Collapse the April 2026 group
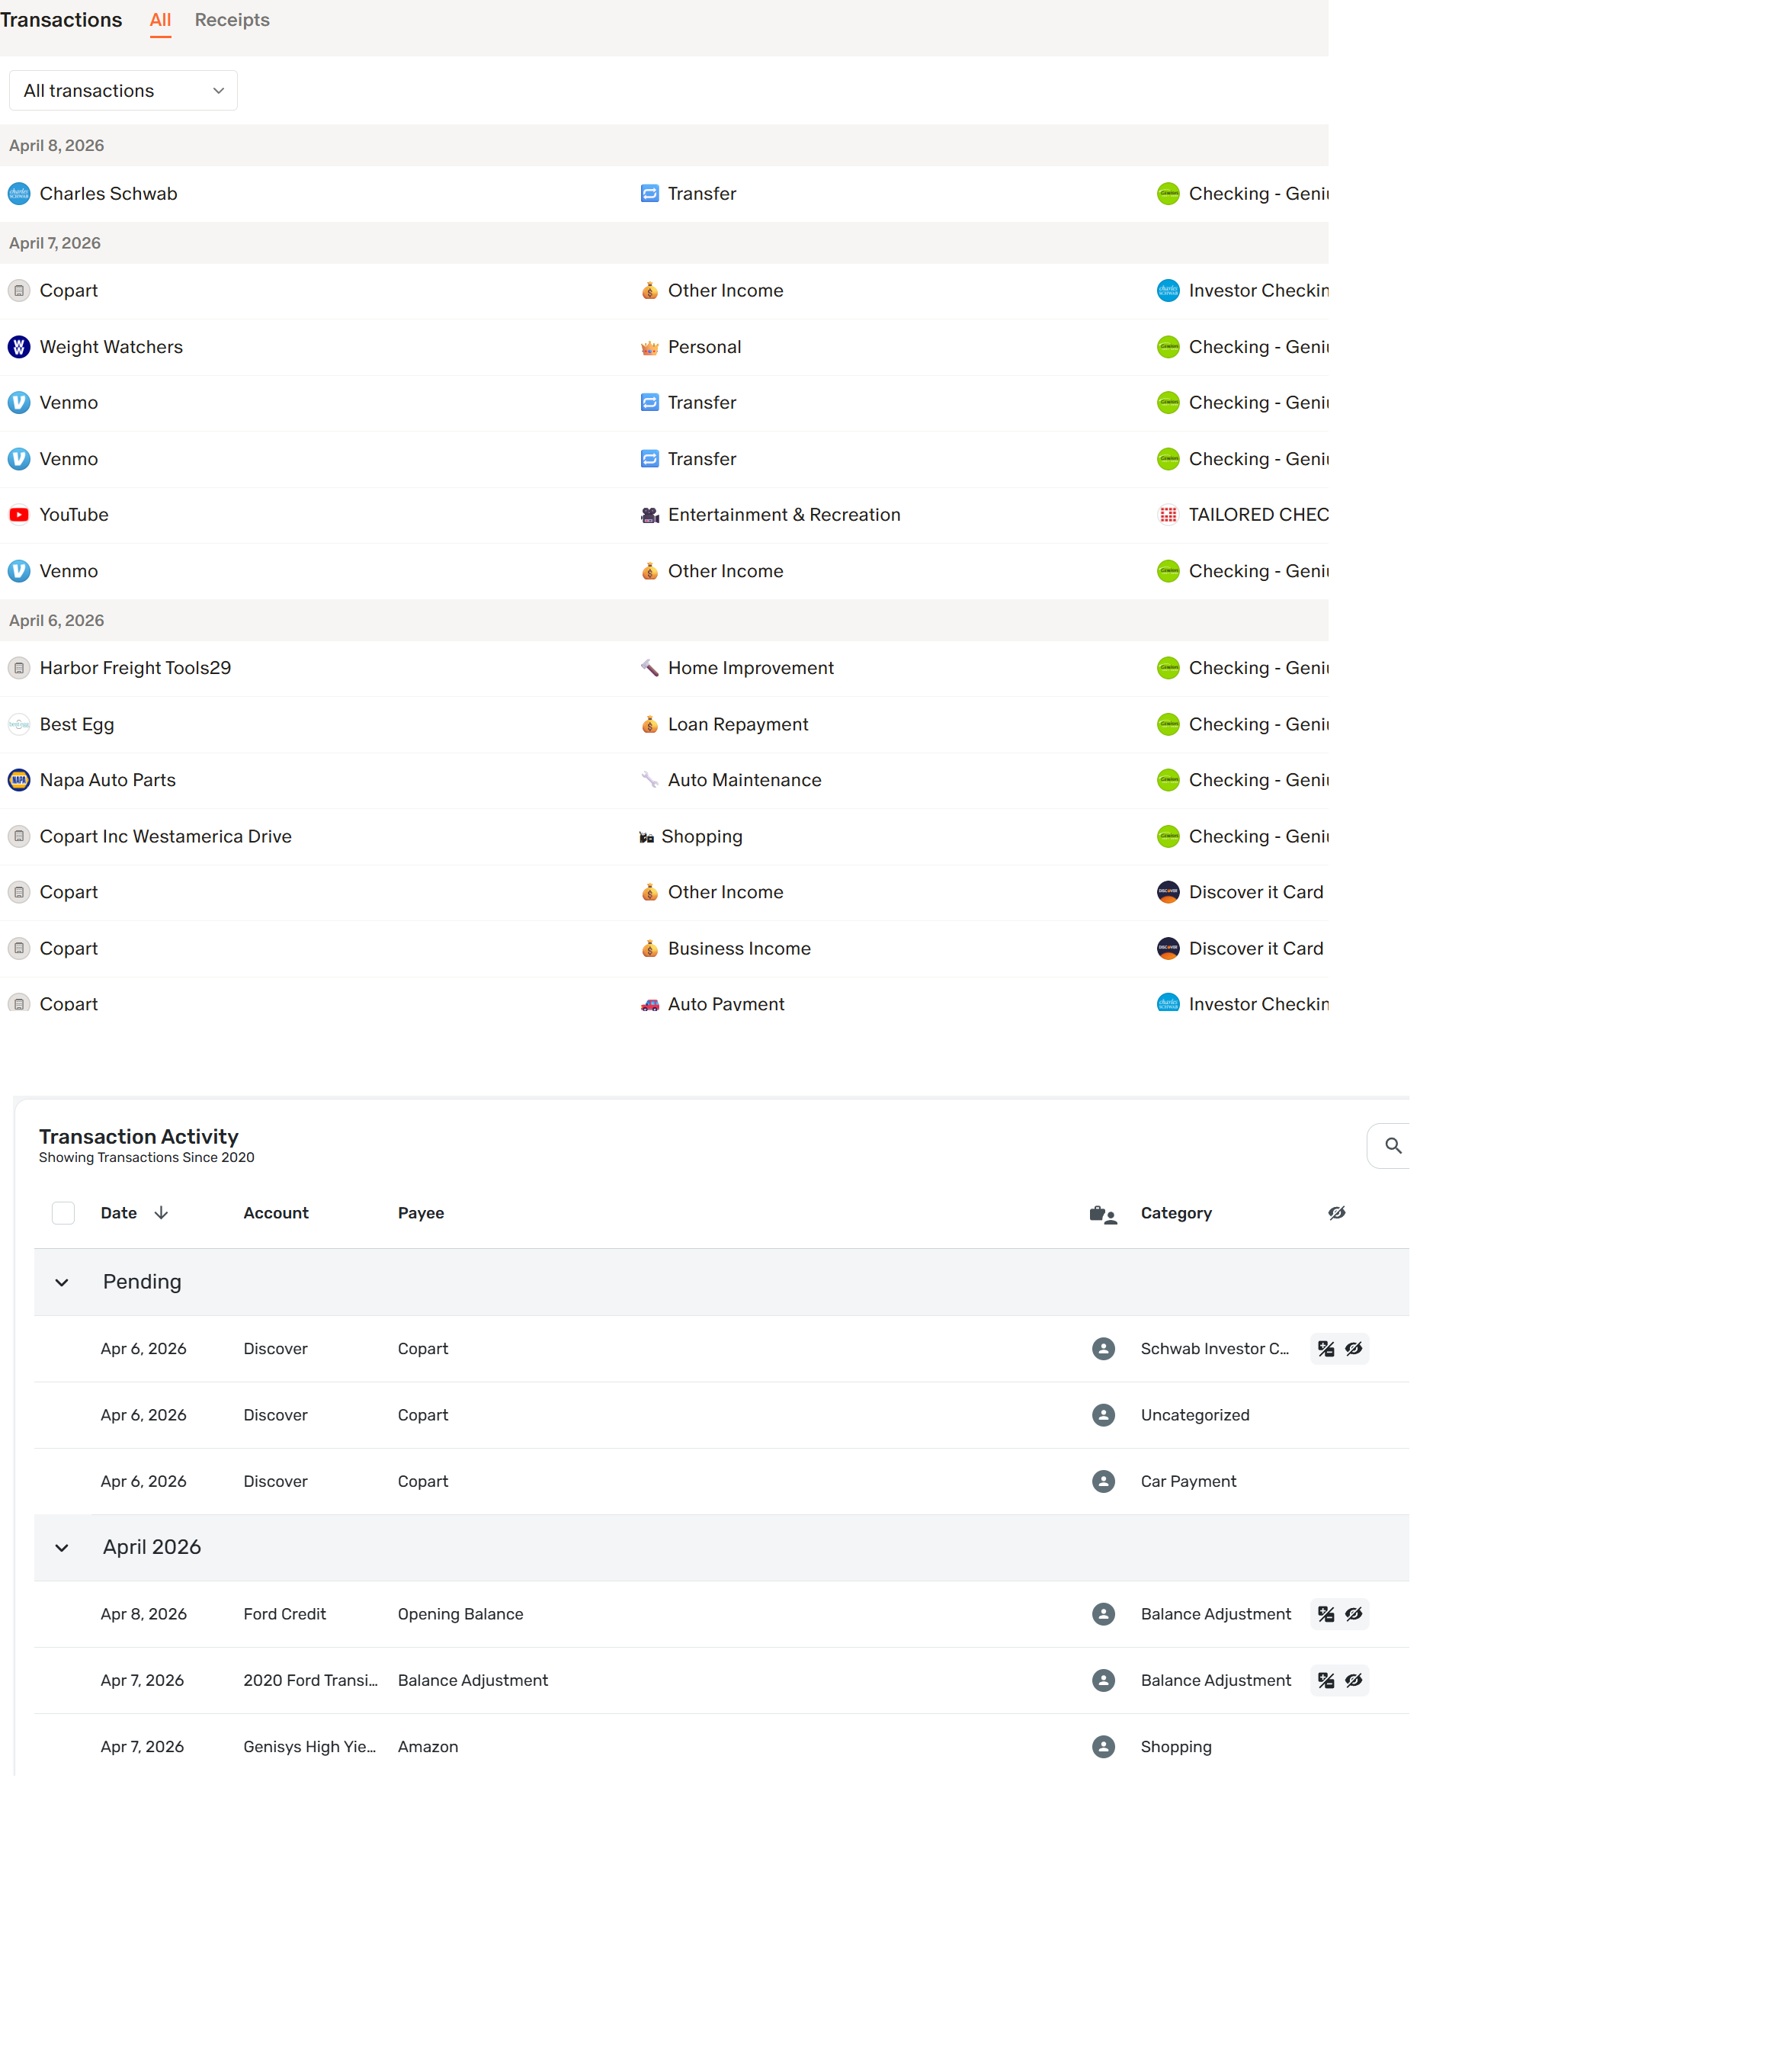 point(62,1548)
